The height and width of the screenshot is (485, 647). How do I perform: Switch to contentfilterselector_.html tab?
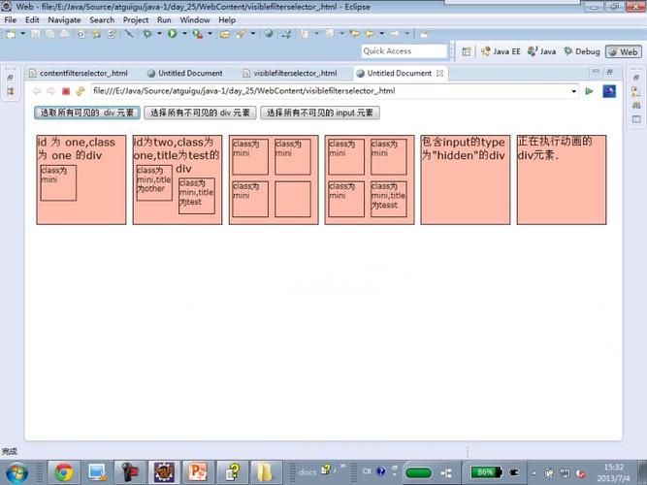[81, 73]
